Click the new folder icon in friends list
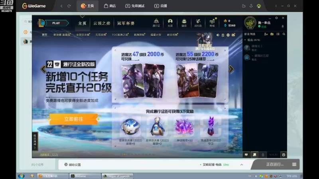 [x=272, y=34]
